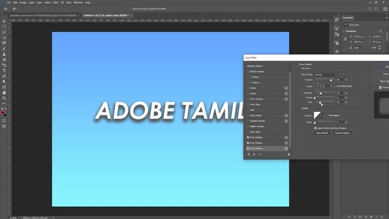
Task: Open the Edit Toolbar three-dots button
Action: [4, 103]
